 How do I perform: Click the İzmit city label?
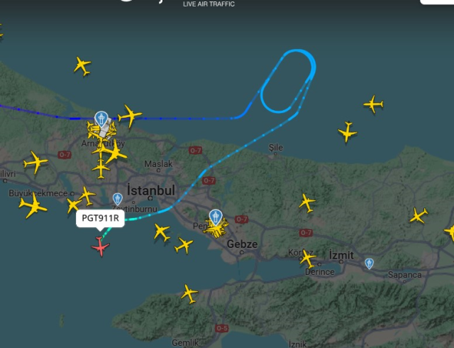point(341,255)
